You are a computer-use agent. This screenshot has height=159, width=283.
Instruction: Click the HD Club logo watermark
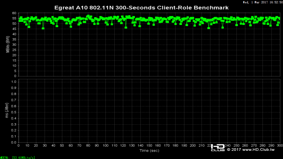coord(217,147)
